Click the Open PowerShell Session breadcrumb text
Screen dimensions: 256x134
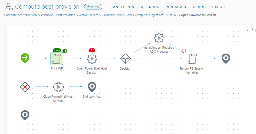click(198, 15)
